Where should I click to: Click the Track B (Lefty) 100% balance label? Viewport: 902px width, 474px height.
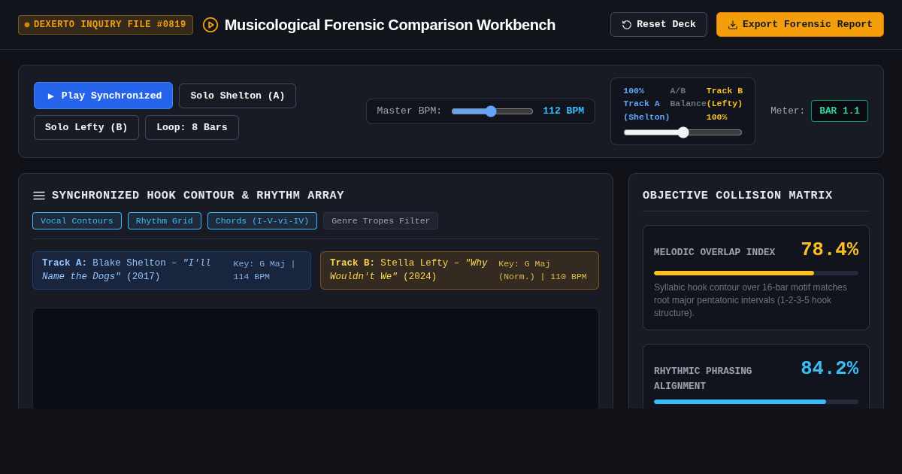pyautogui.click(x=725, y=104)
